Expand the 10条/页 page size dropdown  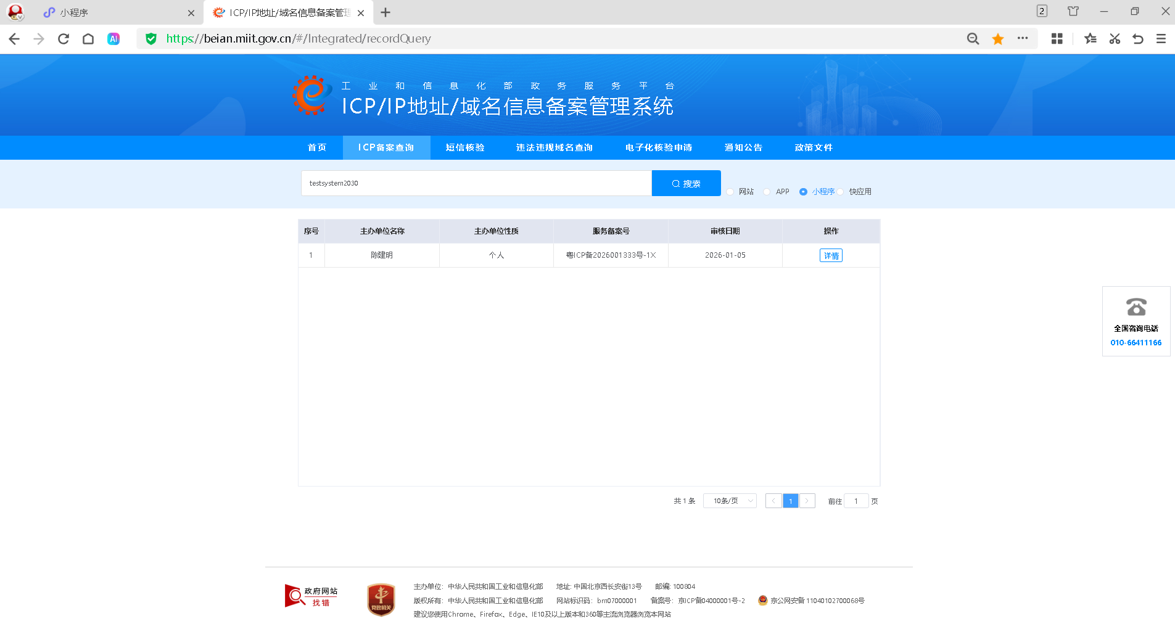pos(730,501)
